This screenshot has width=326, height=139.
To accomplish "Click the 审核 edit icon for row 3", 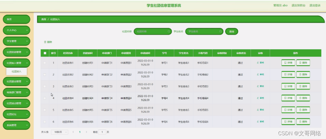I will (x=258, y=86).
